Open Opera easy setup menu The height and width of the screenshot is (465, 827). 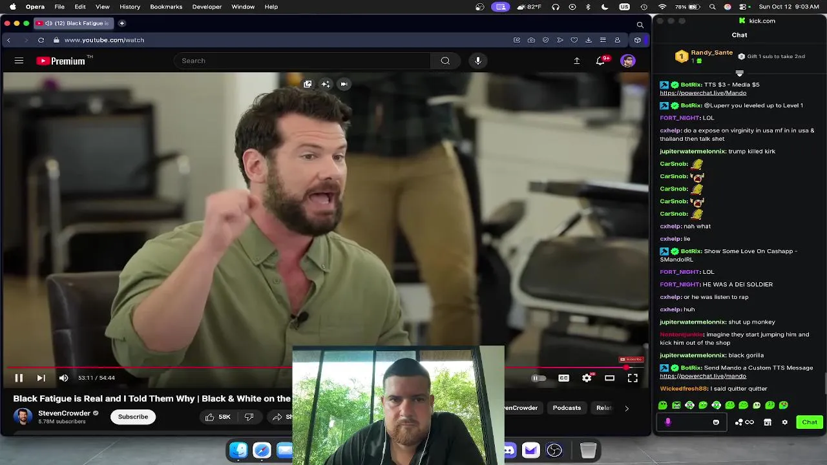[602, 40]
